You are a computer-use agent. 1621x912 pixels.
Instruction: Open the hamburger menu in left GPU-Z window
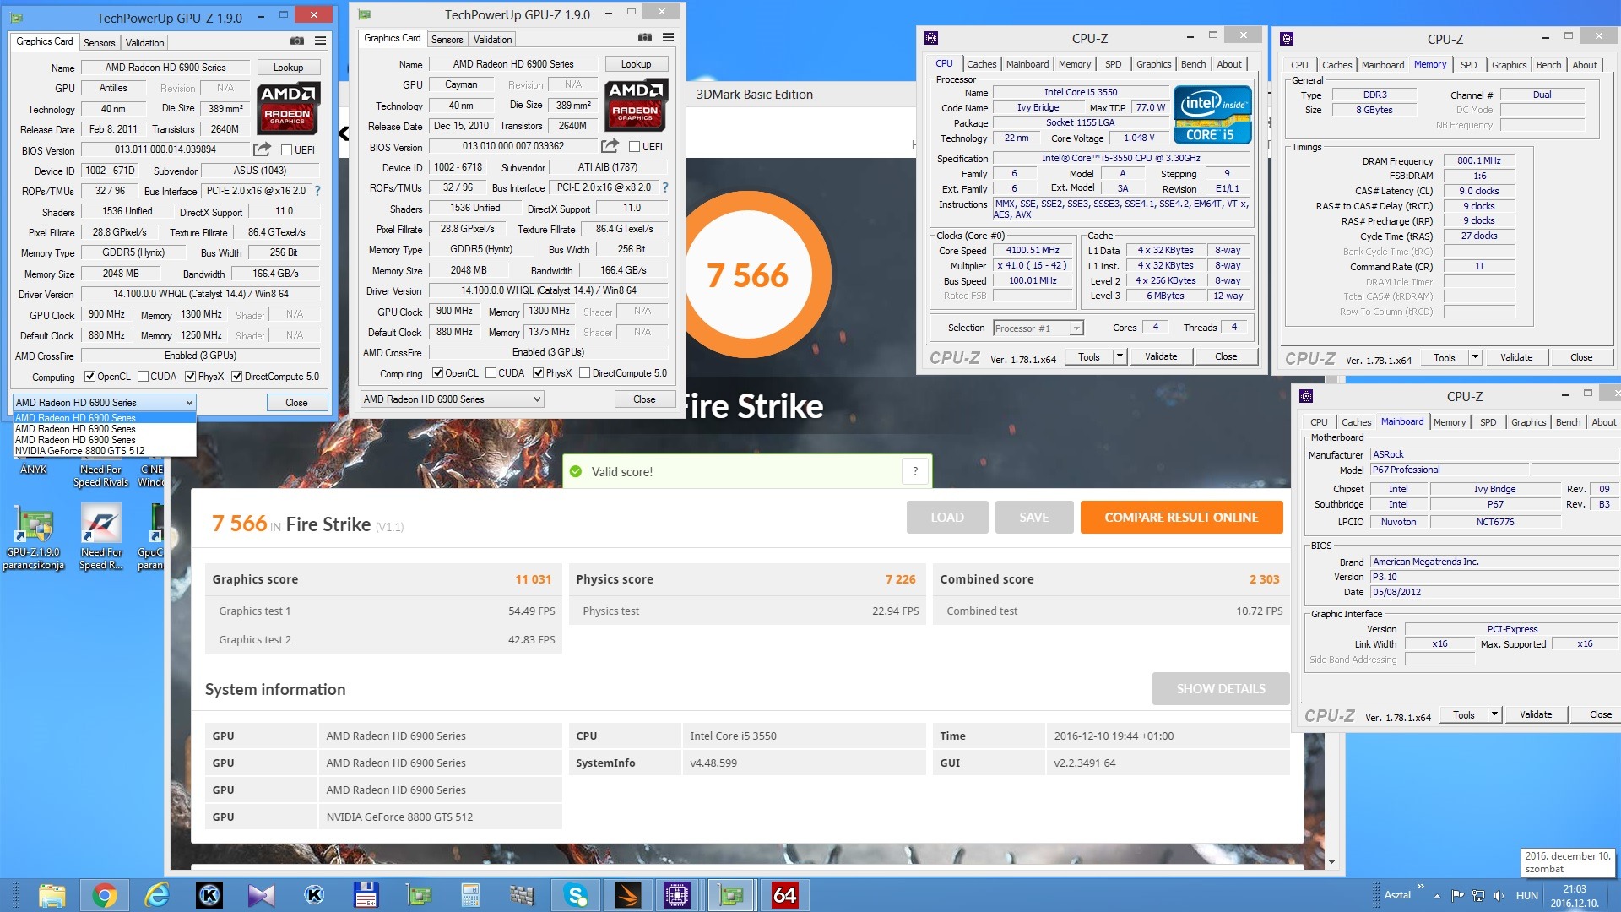pyautogui.click(x=321, y=41)
